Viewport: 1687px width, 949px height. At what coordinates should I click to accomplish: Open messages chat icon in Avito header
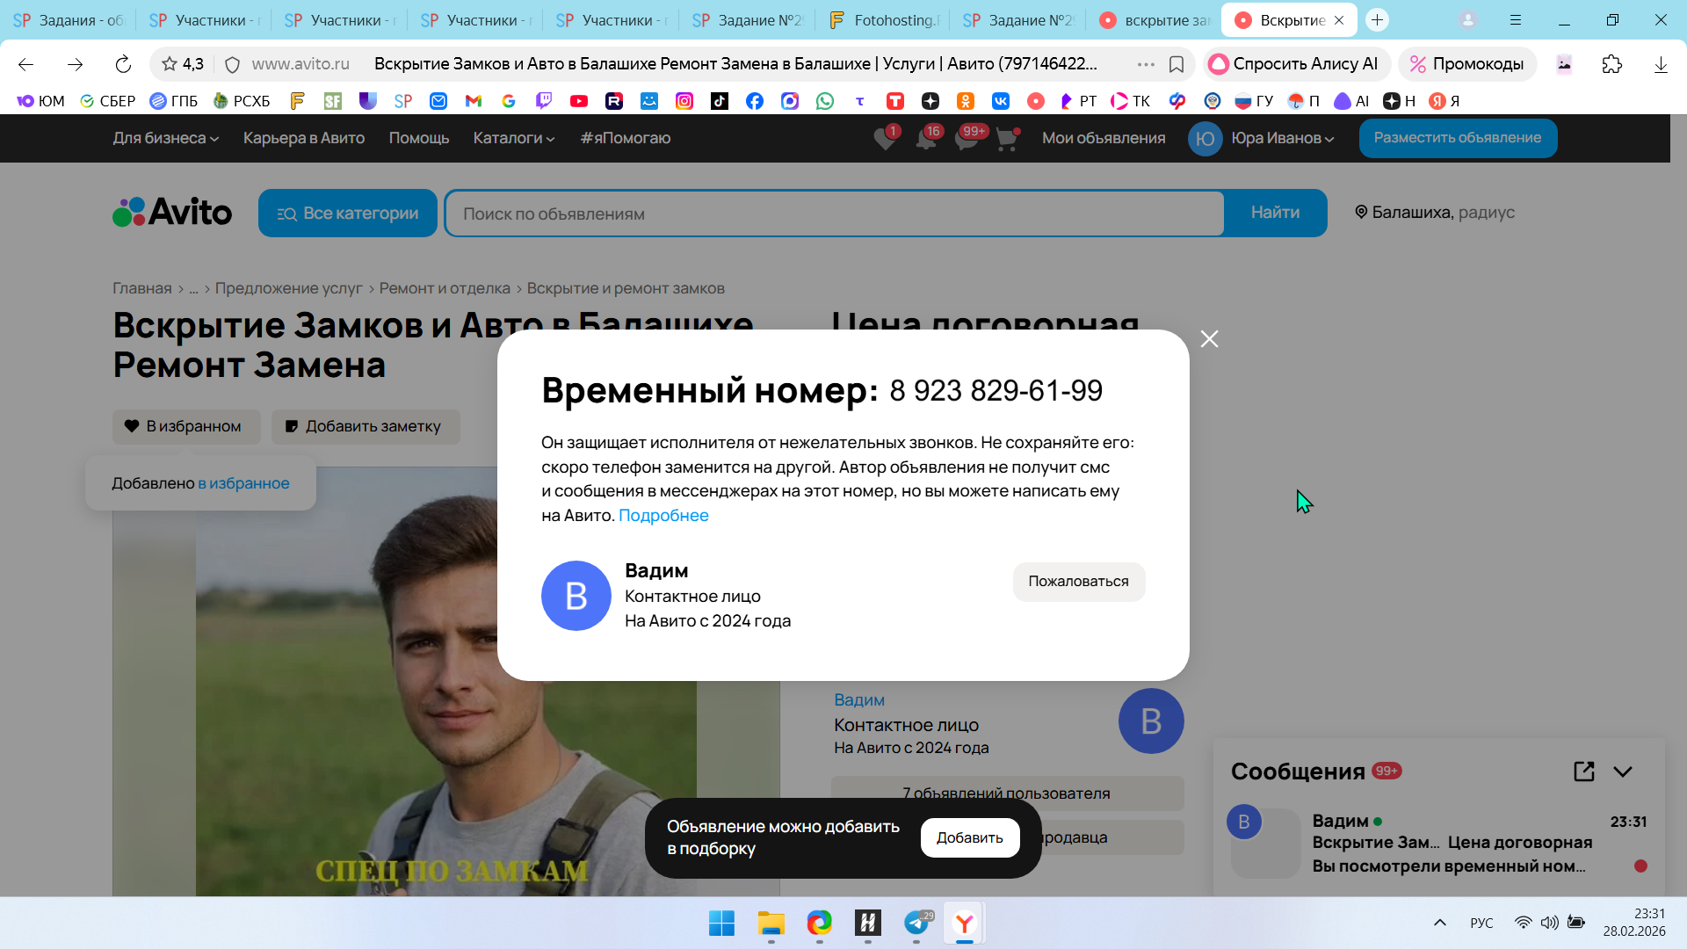point(967,139)
